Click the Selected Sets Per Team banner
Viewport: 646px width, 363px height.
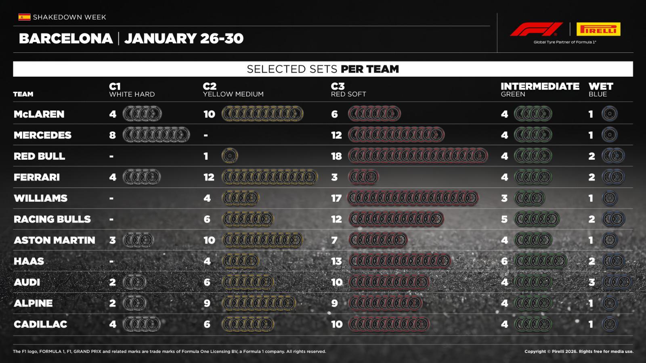pos(323,69)
